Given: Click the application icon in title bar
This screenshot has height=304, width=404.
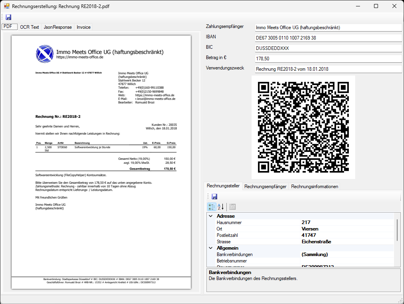Looking at the screenshot, I should point(6,6).
